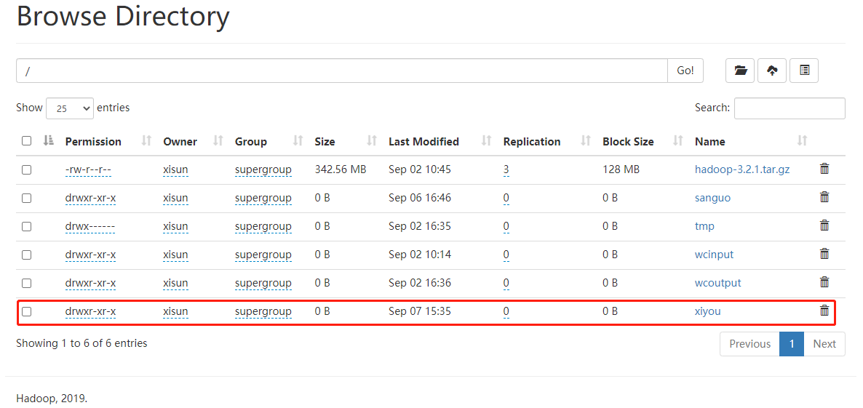Check the select-all checkbox in table header

coord(27,141)
